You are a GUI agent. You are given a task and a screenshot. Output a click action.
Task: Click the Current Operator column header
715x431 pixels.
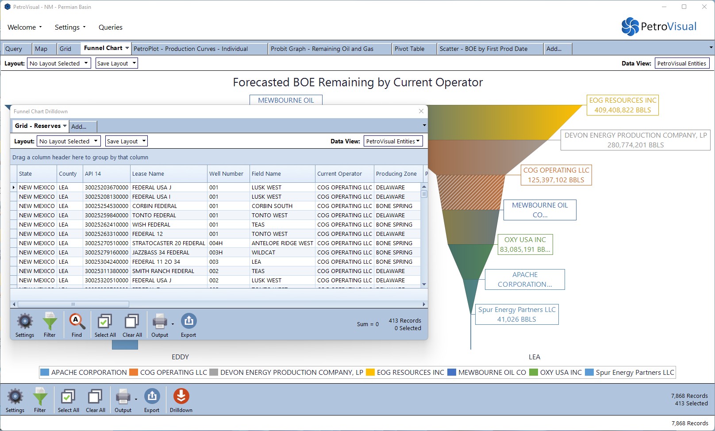pyautogui.click(x=339, y=174)
